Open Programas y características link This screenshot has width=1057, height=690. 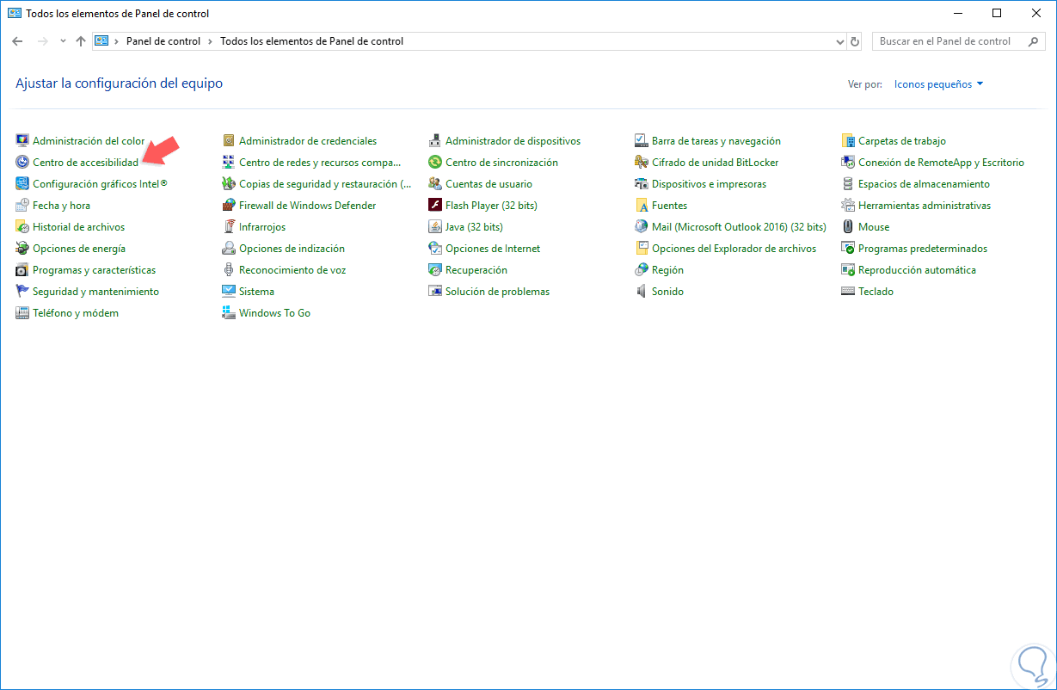(94, 270)
